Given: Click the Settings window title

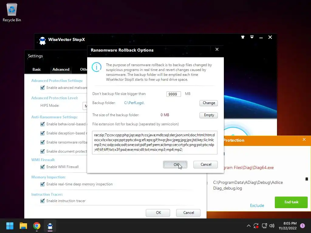Looking at the screenshot, I should coord(35,56).
